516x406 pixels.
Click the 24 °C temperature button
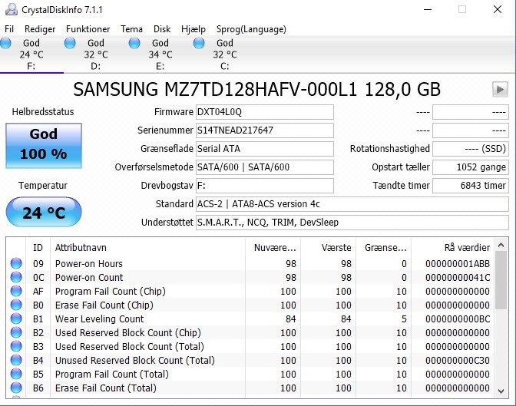pyautogui.click(x=43, y=213)
